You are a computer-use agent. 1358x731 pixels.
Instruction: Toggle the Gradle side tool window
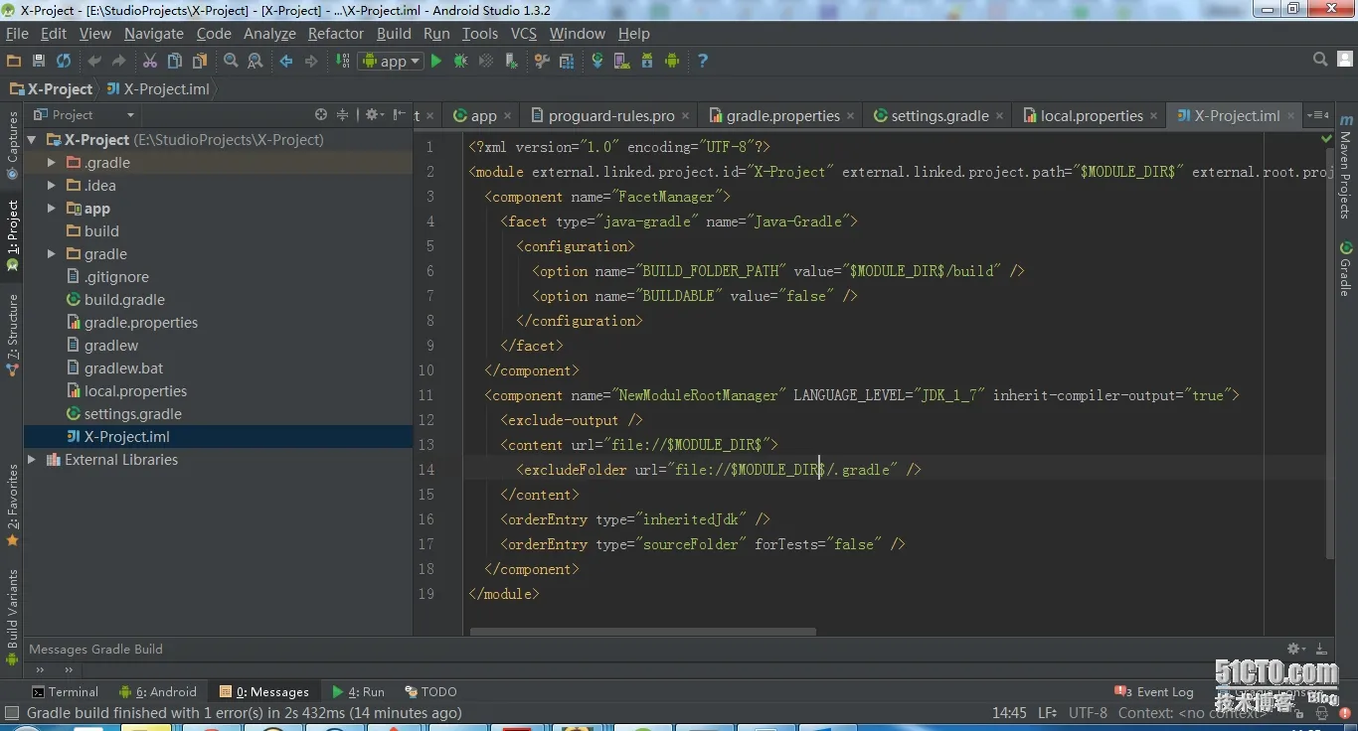[1345, 268]
